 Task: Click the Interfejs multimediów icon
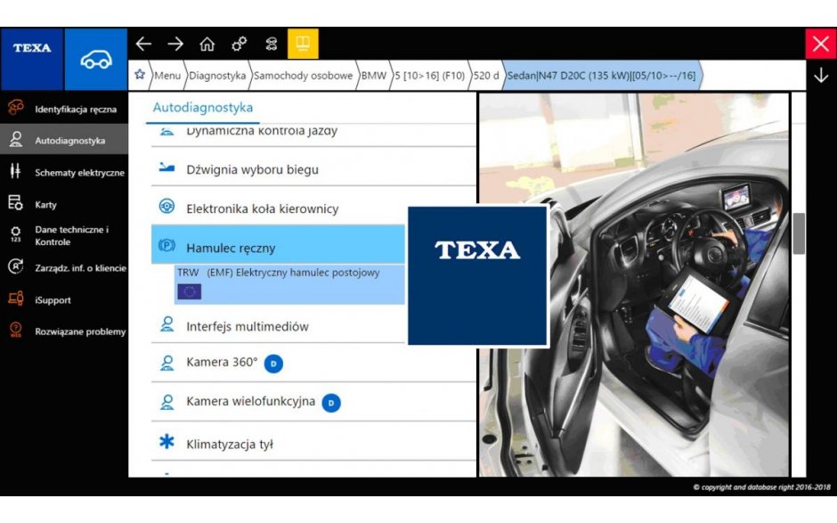[x=167, y=323]
